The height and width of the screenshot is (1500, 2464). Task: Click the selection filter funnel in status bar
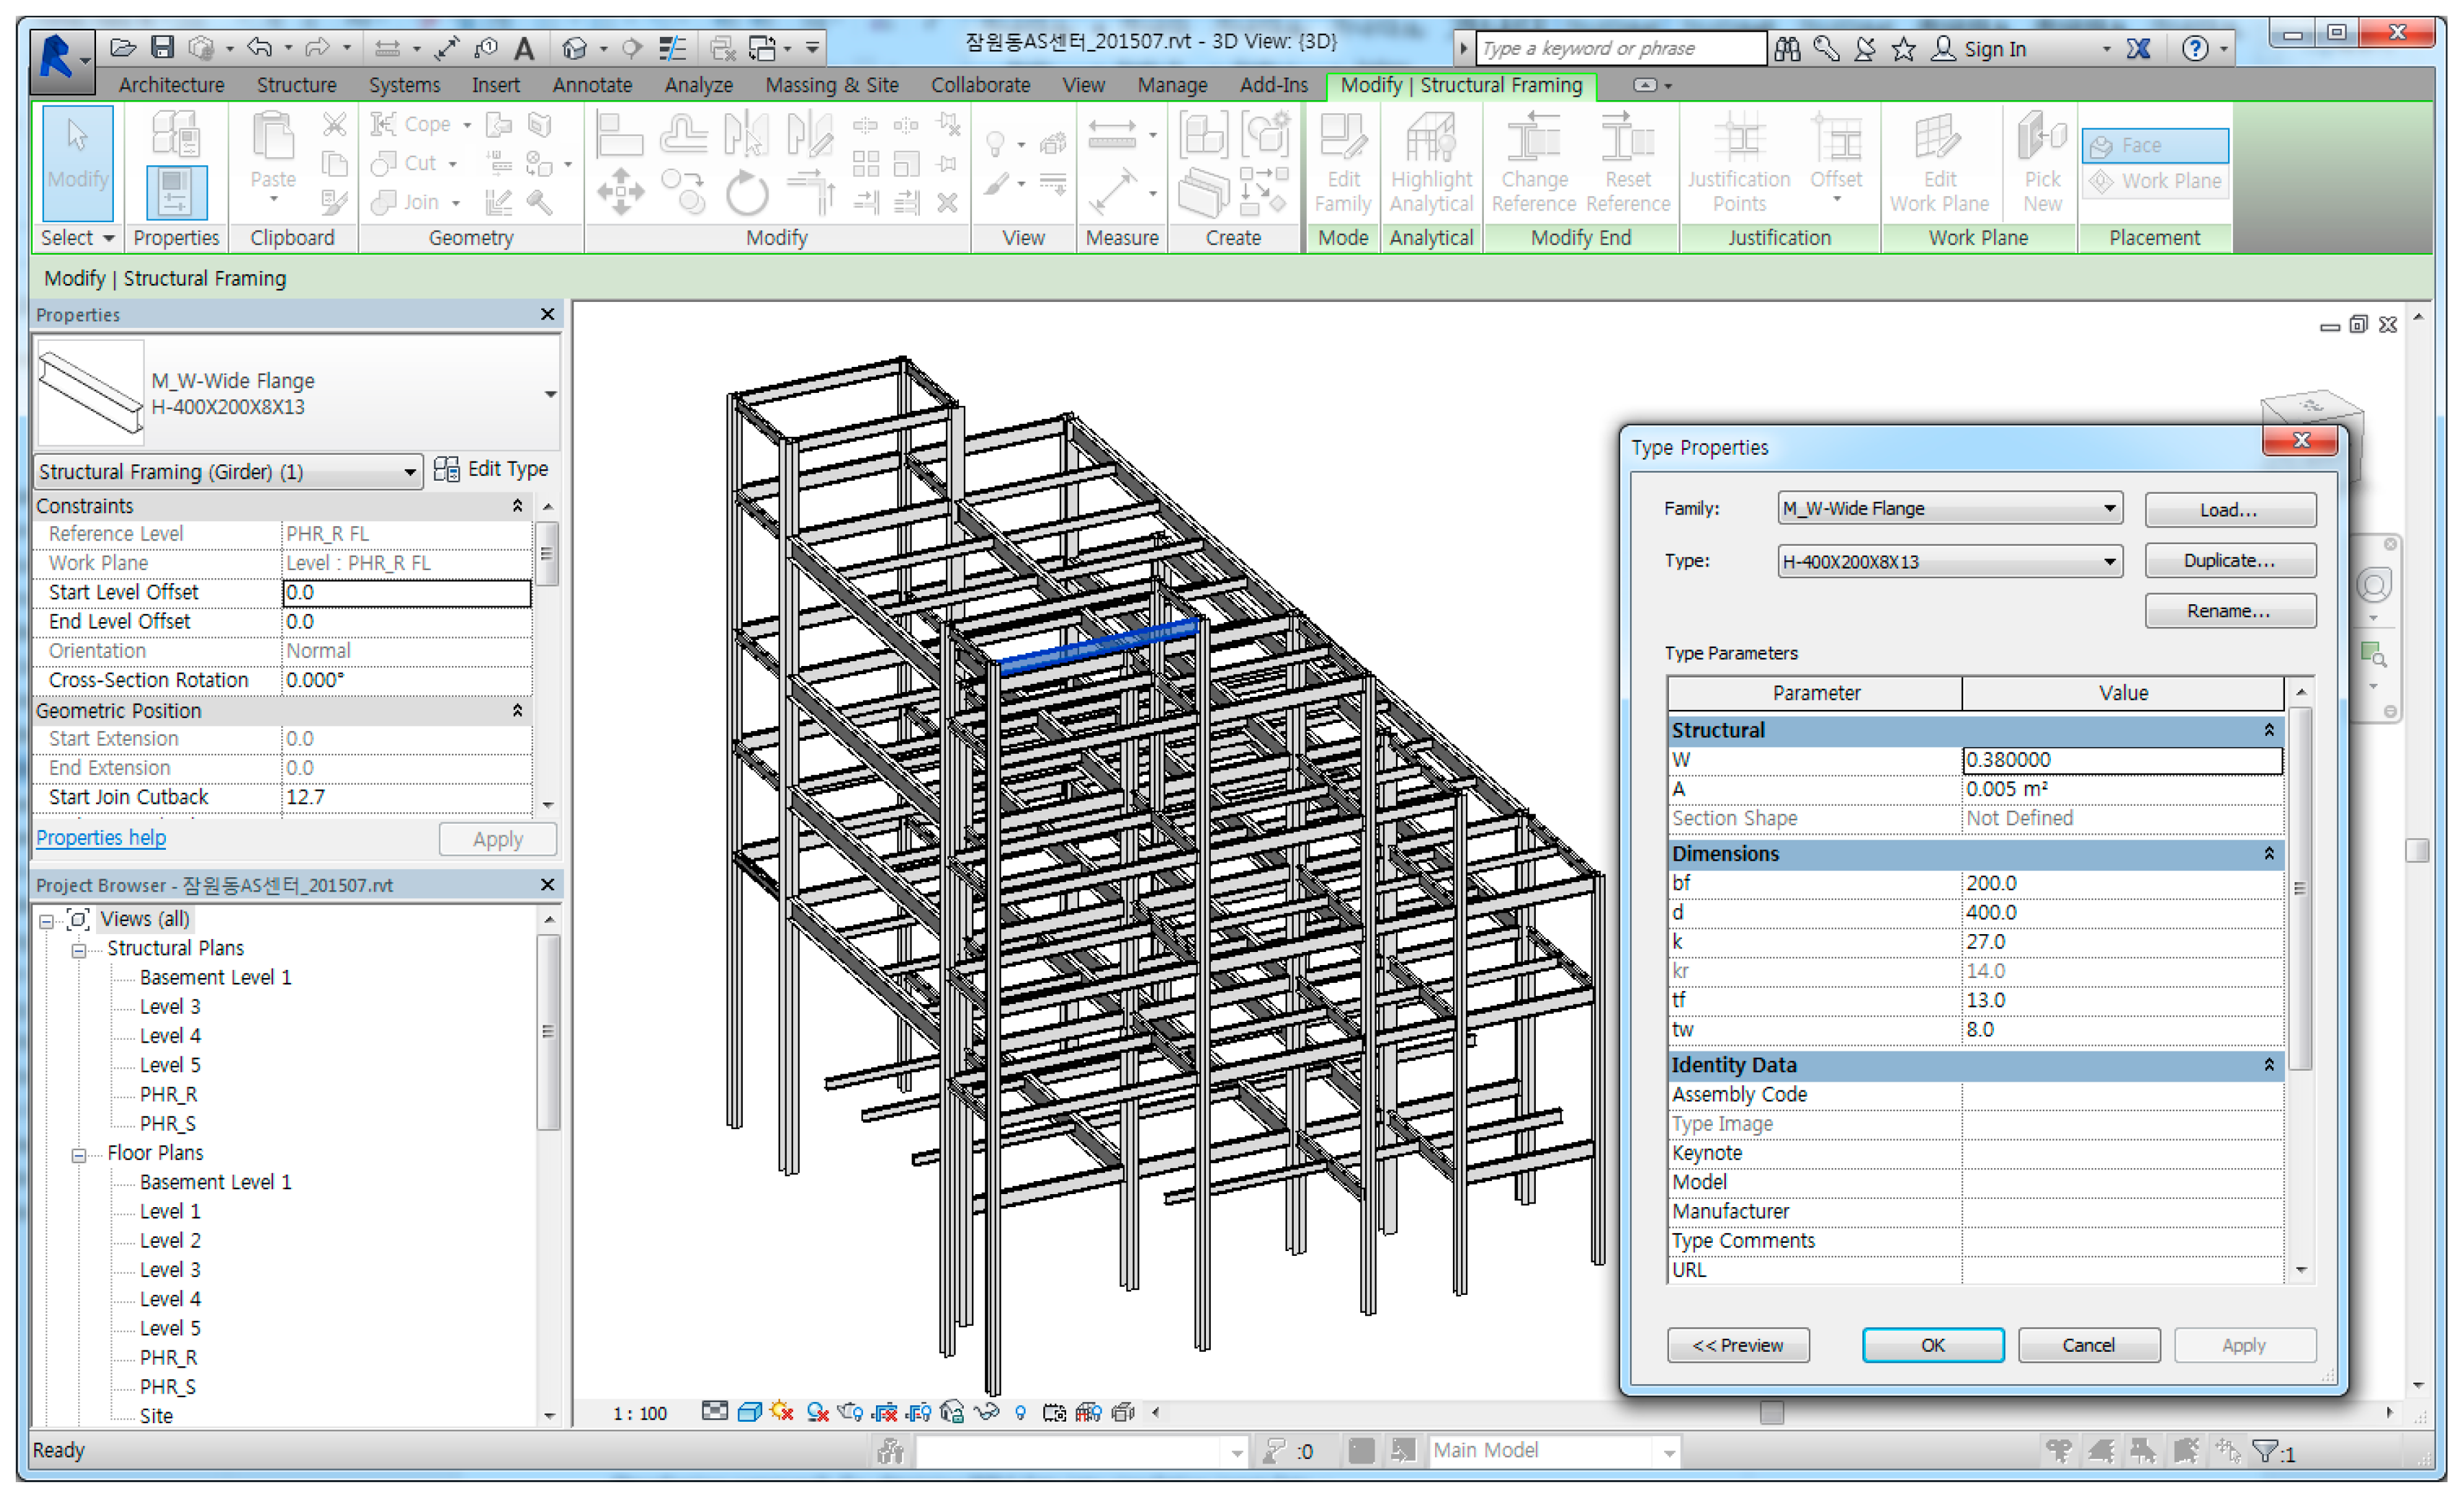2264,1450
